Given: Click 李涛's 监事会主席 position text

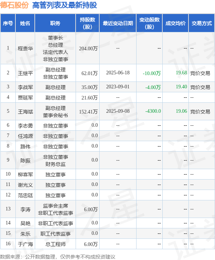Looking at the screenshot, I should [x=56, y=206].
